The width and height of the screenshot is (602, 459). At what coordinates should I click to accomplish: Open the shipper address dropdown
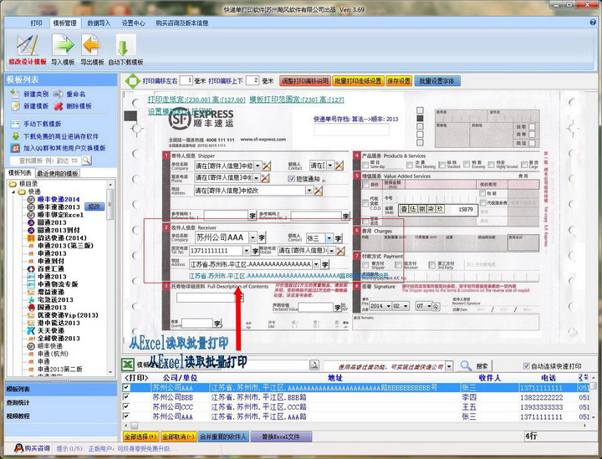tap(309, 190)
